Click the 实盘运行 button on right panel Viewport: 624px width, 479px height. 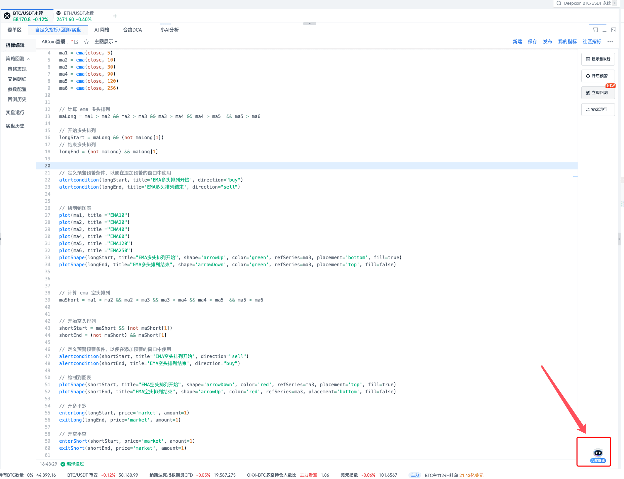pyautogui.click(x=598, y=110)
